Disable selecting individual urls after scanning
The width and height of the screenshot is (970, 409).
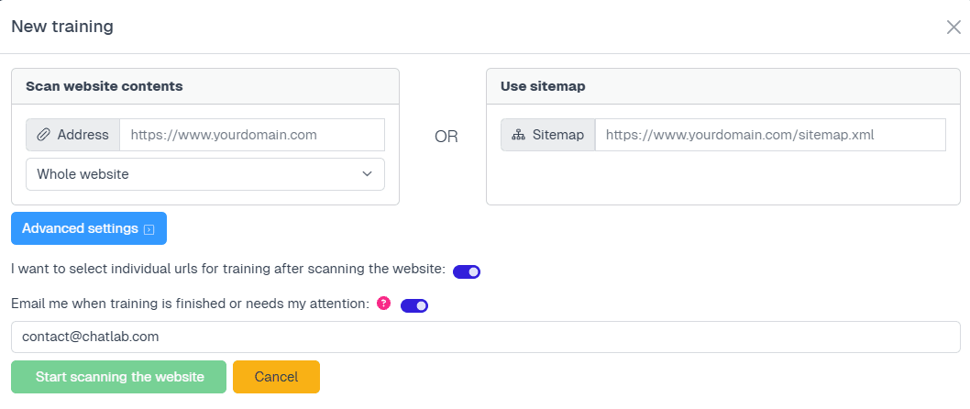(467, 271)
